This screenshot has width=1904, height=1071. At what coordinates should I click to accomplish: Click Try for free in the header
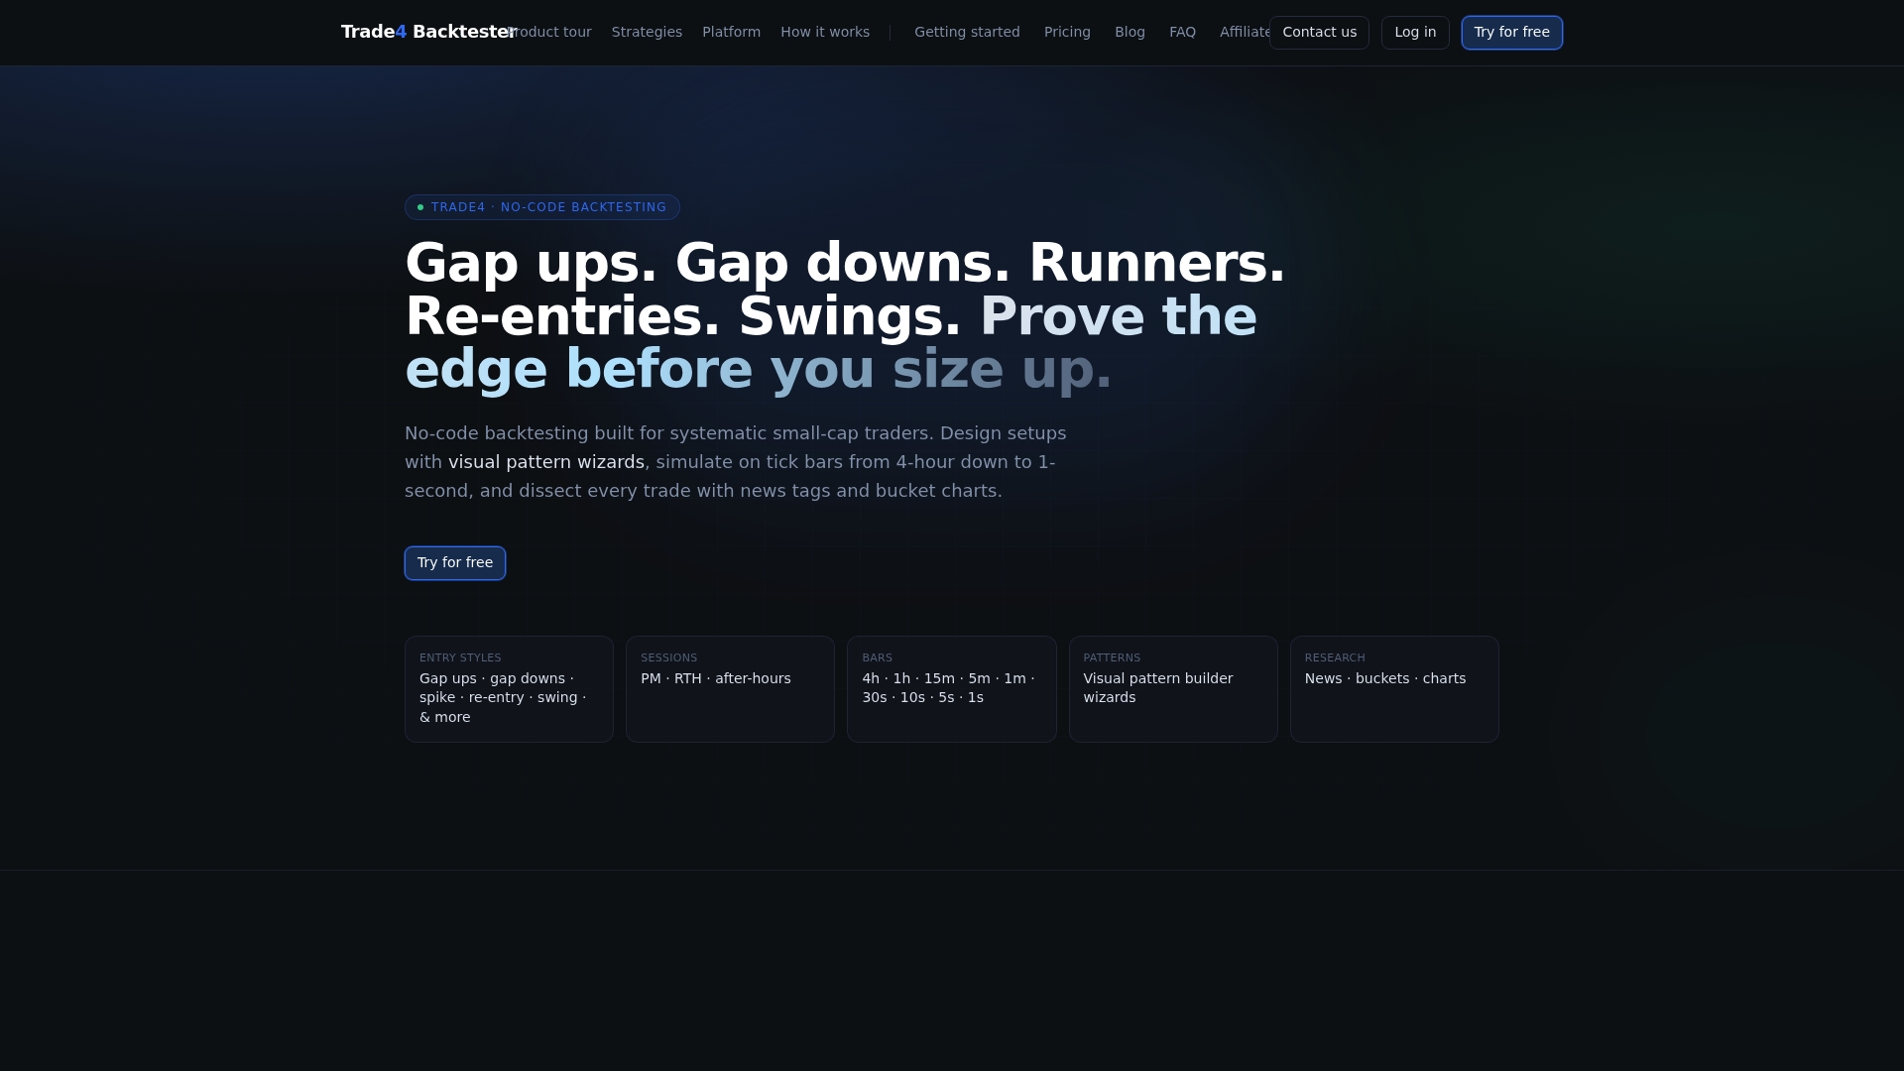1511,33
